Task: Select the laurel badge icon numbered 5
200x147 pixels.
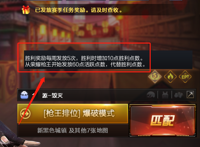Action: click(x=155, y=77)
